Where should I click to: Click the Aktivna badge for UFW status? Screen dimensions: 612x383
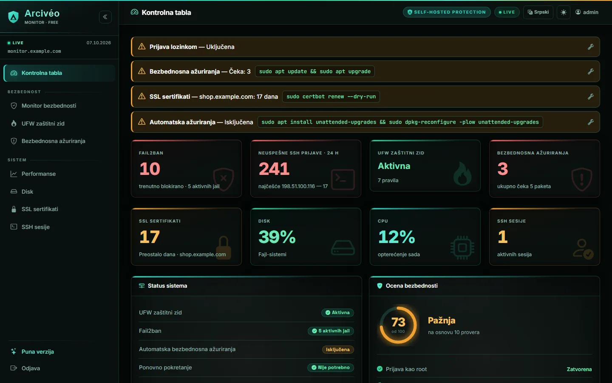coord(337,313)
